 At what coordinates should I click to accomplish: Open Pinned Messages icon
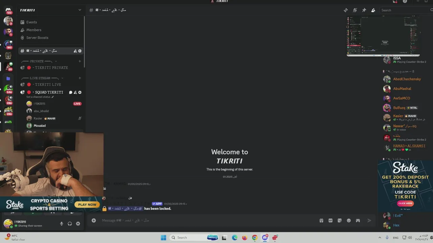pyautogui.click(x=364, y=10)
